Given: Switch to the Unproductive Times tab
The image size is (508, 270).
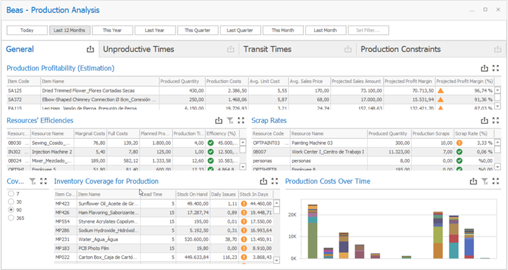Looking at the screenshot, I should pyautogui.click(x=138, y=49).
